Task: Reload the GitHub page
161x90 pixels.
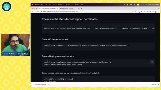Action: [38, 12]
